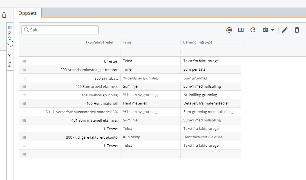306x180 pixels.
Task: Click the trash icon in left panel
Action: coord(4,15)
